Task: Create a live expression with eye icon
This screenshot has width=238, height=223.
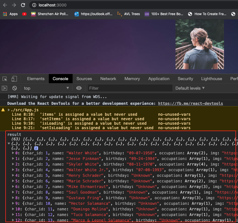Action: pyautogui.click(x=79, y=88)
